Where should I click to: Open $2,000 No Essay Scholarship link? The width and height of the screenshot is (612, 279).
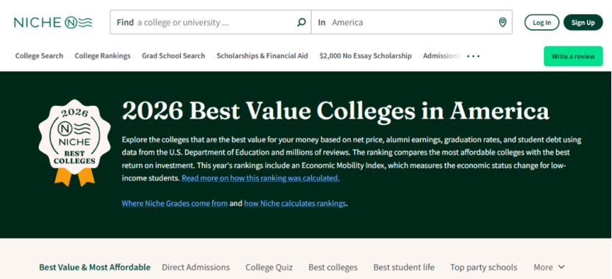click(365, 56)
